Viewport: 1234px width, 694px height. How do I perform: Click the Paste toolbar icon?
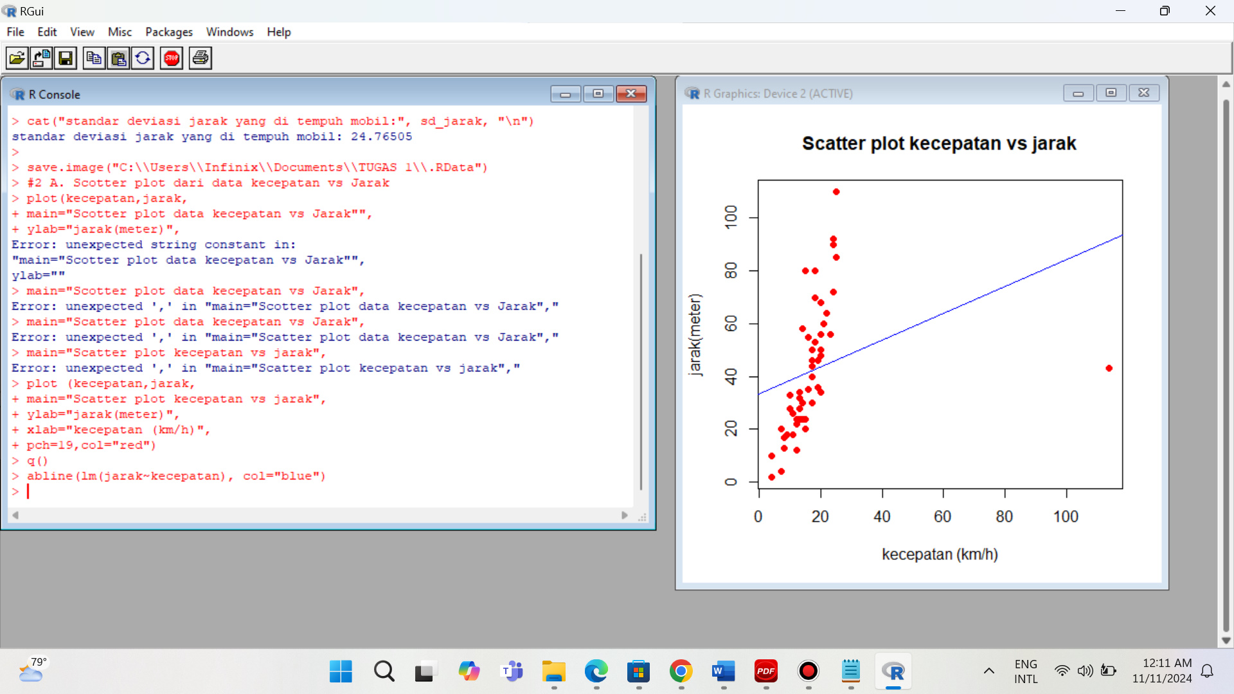click(118, 58)
